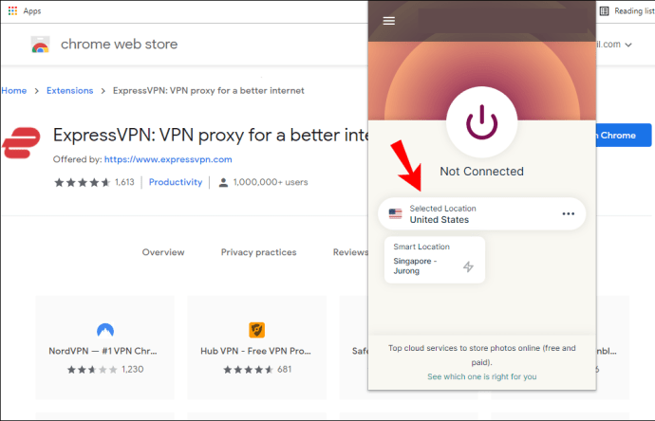
Task: Click the 1,000,000+ users text
Action: [271, 182]
